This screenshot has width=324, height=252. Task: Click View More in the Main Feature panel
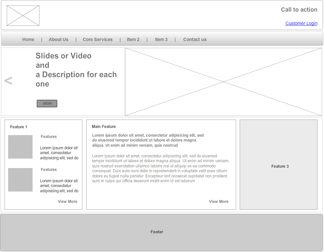(219, 202)
